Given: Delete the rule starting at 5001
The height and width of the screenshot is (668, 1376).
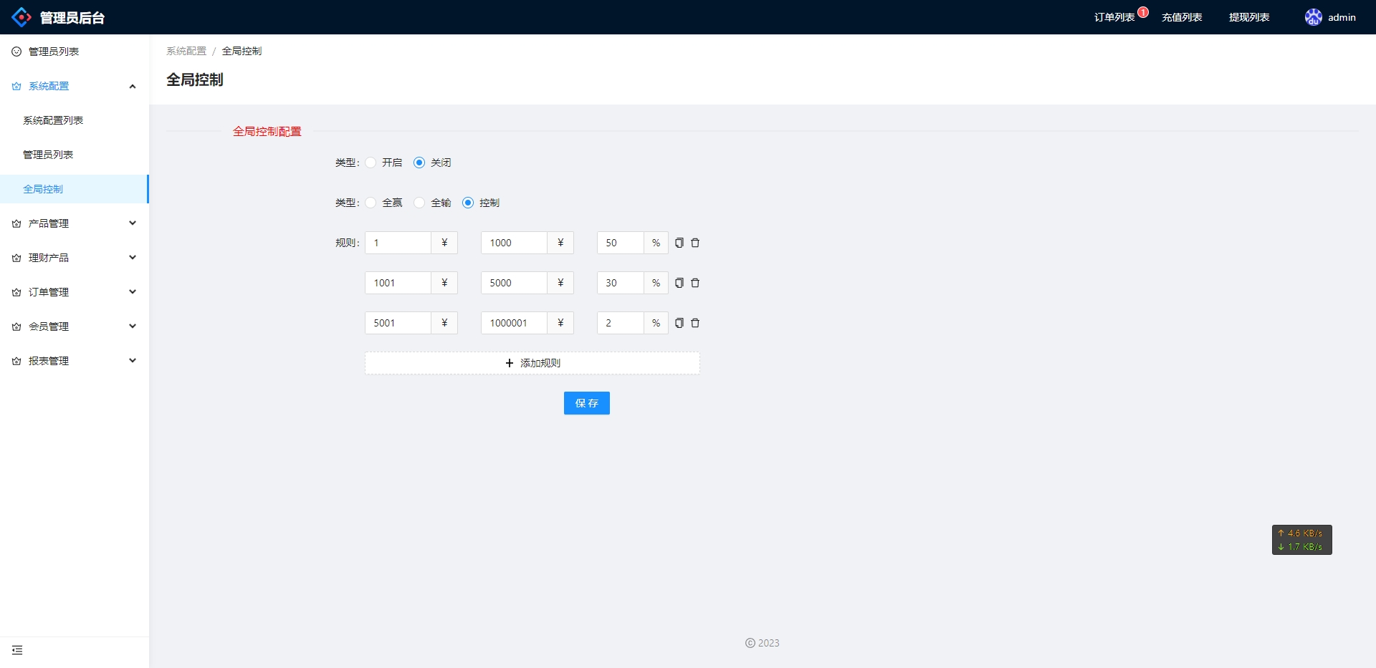Looking at the screenshot, I should (694, 323).
